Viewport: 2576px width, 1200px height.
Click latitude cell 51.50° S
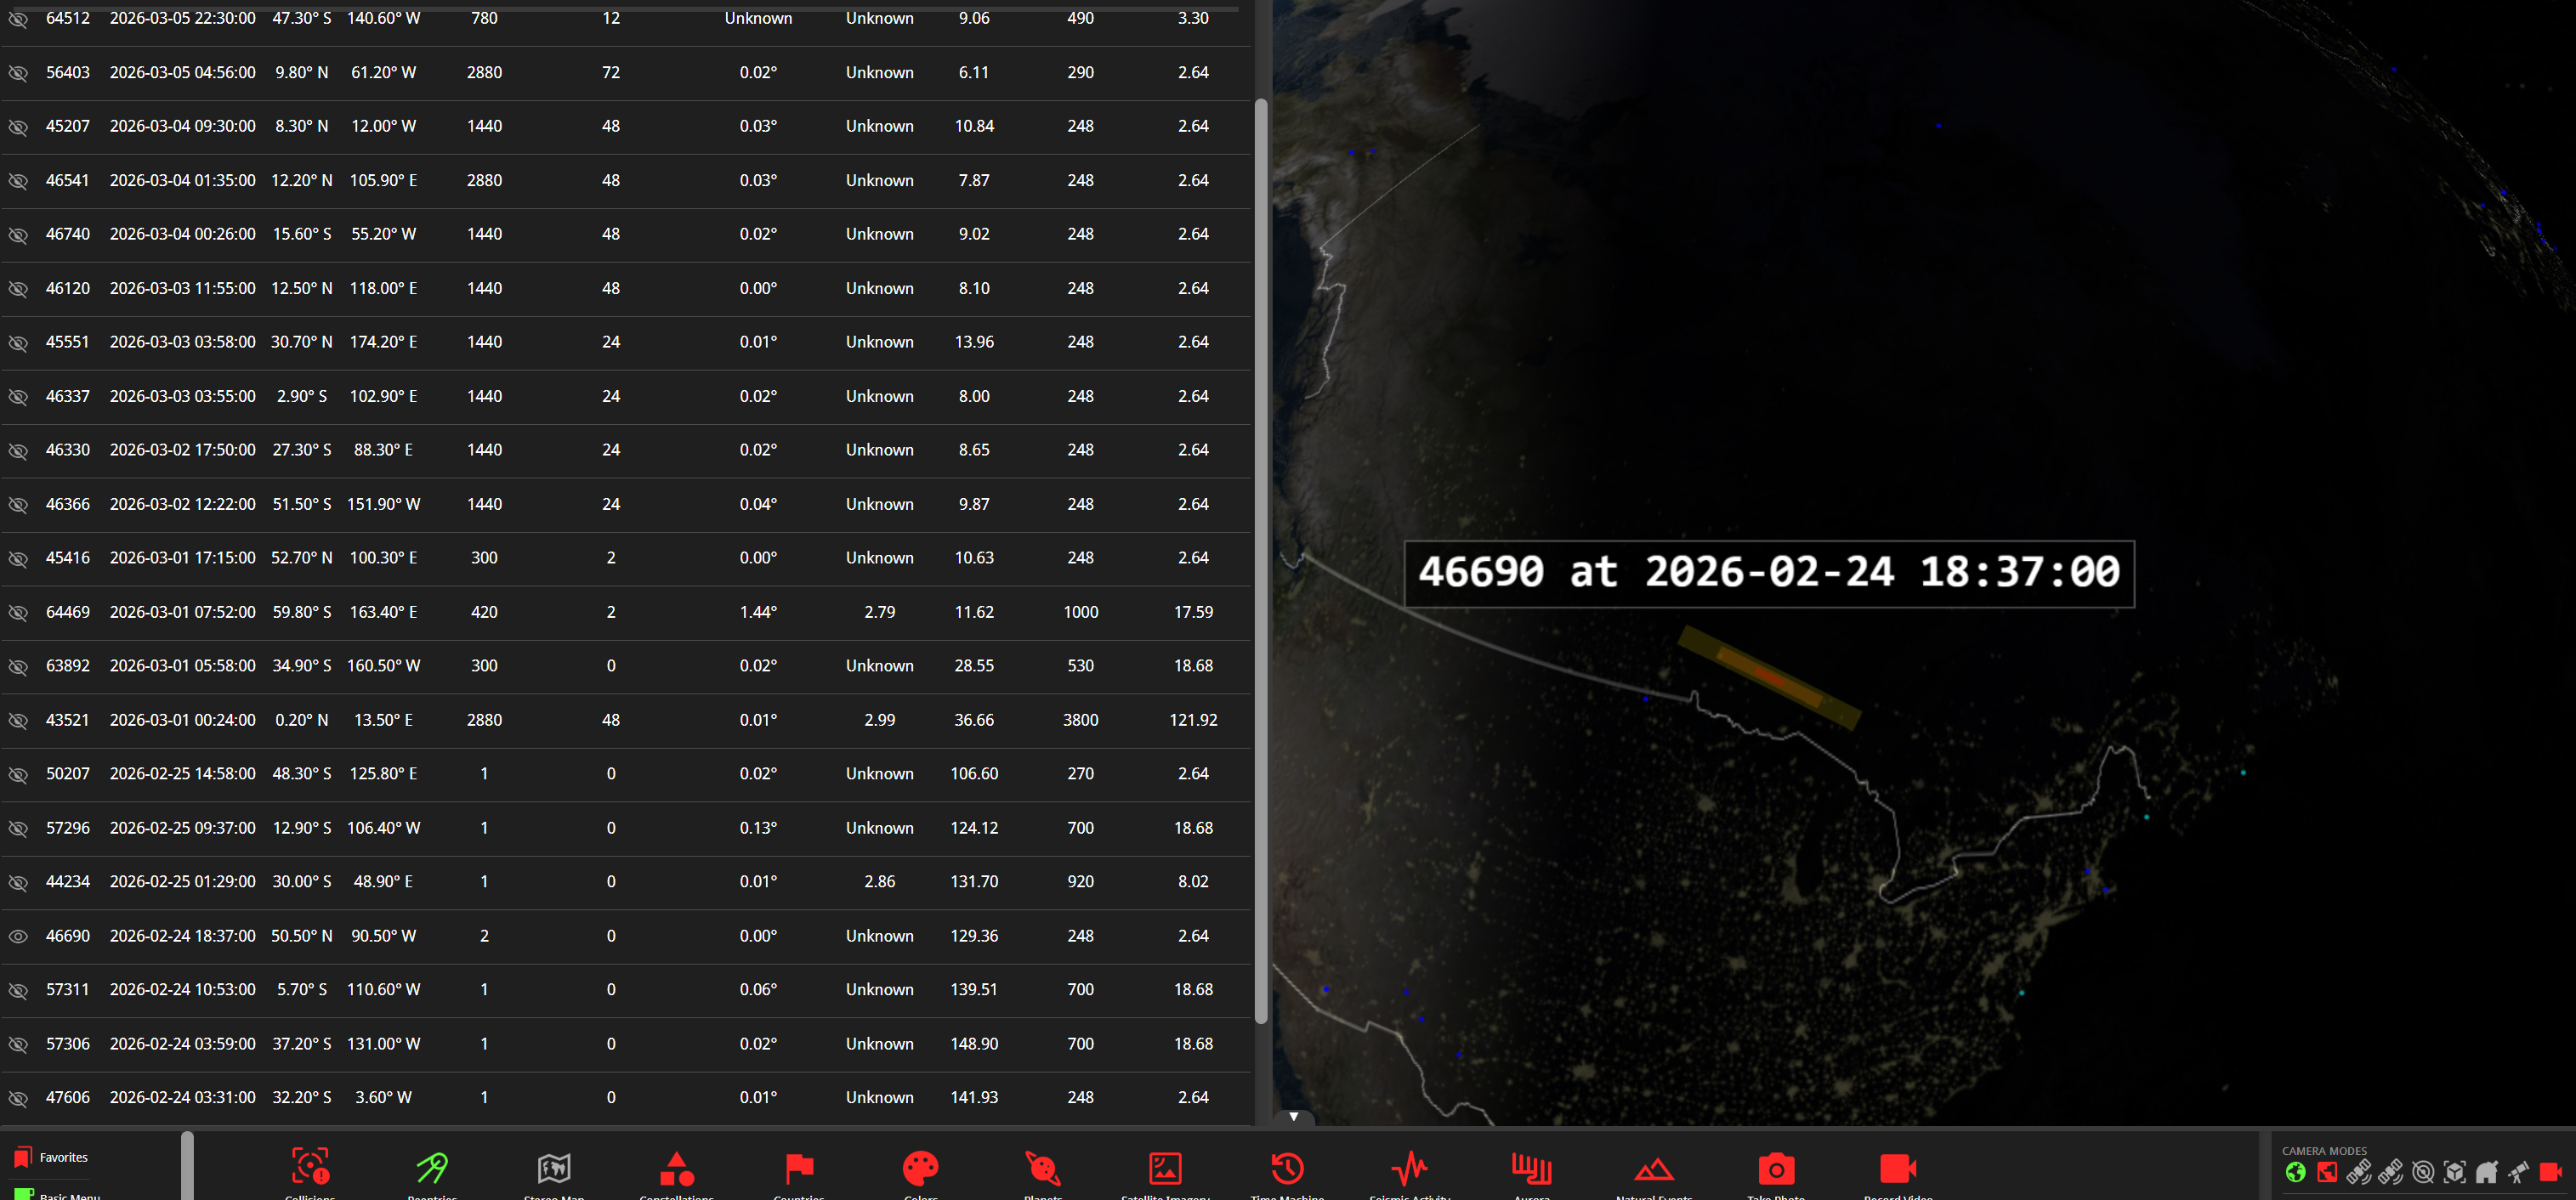[x=302, y=504]
